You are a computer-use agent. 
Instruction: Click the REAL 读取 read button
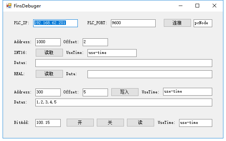pyautogui.click(x=49, y=74)
